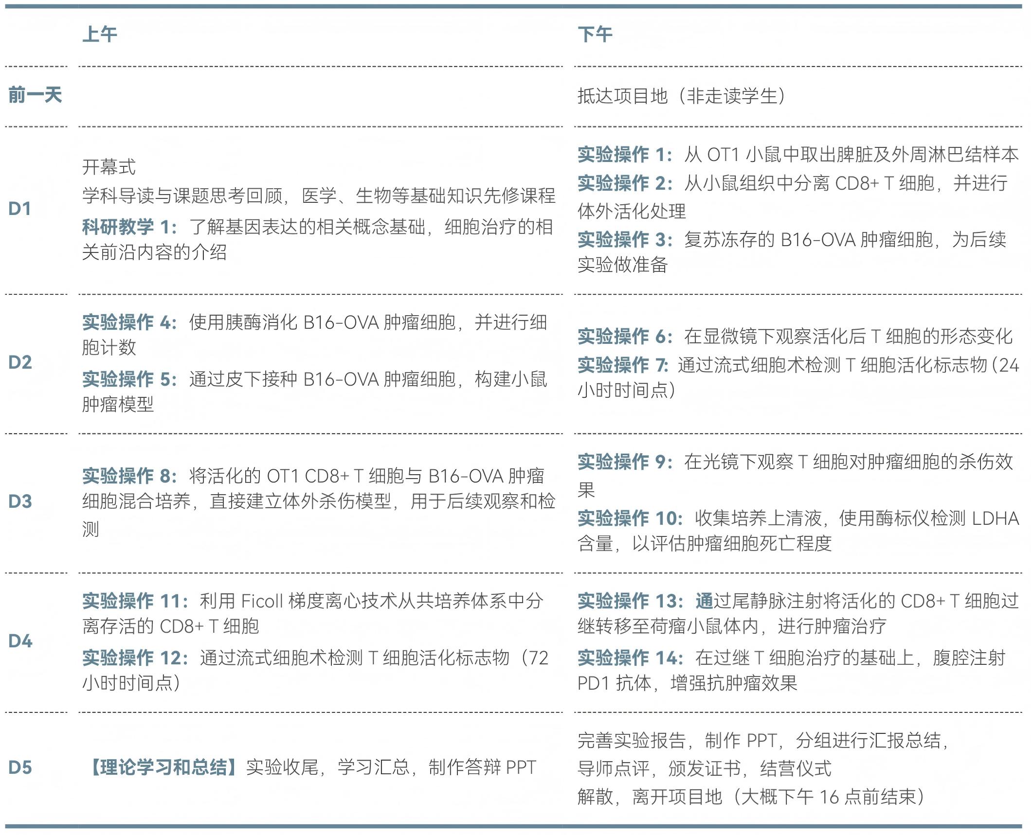
Task: Click the 实验操作 3 heading
Action: (x=624, y=240)
